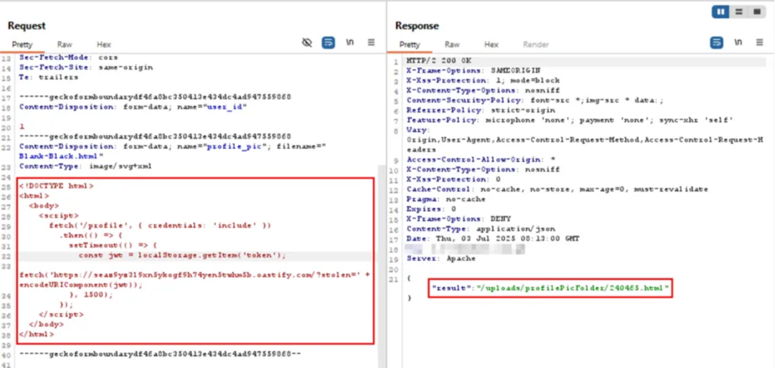
Task: Click the Cache-Control header line
Action: (557, 189)
